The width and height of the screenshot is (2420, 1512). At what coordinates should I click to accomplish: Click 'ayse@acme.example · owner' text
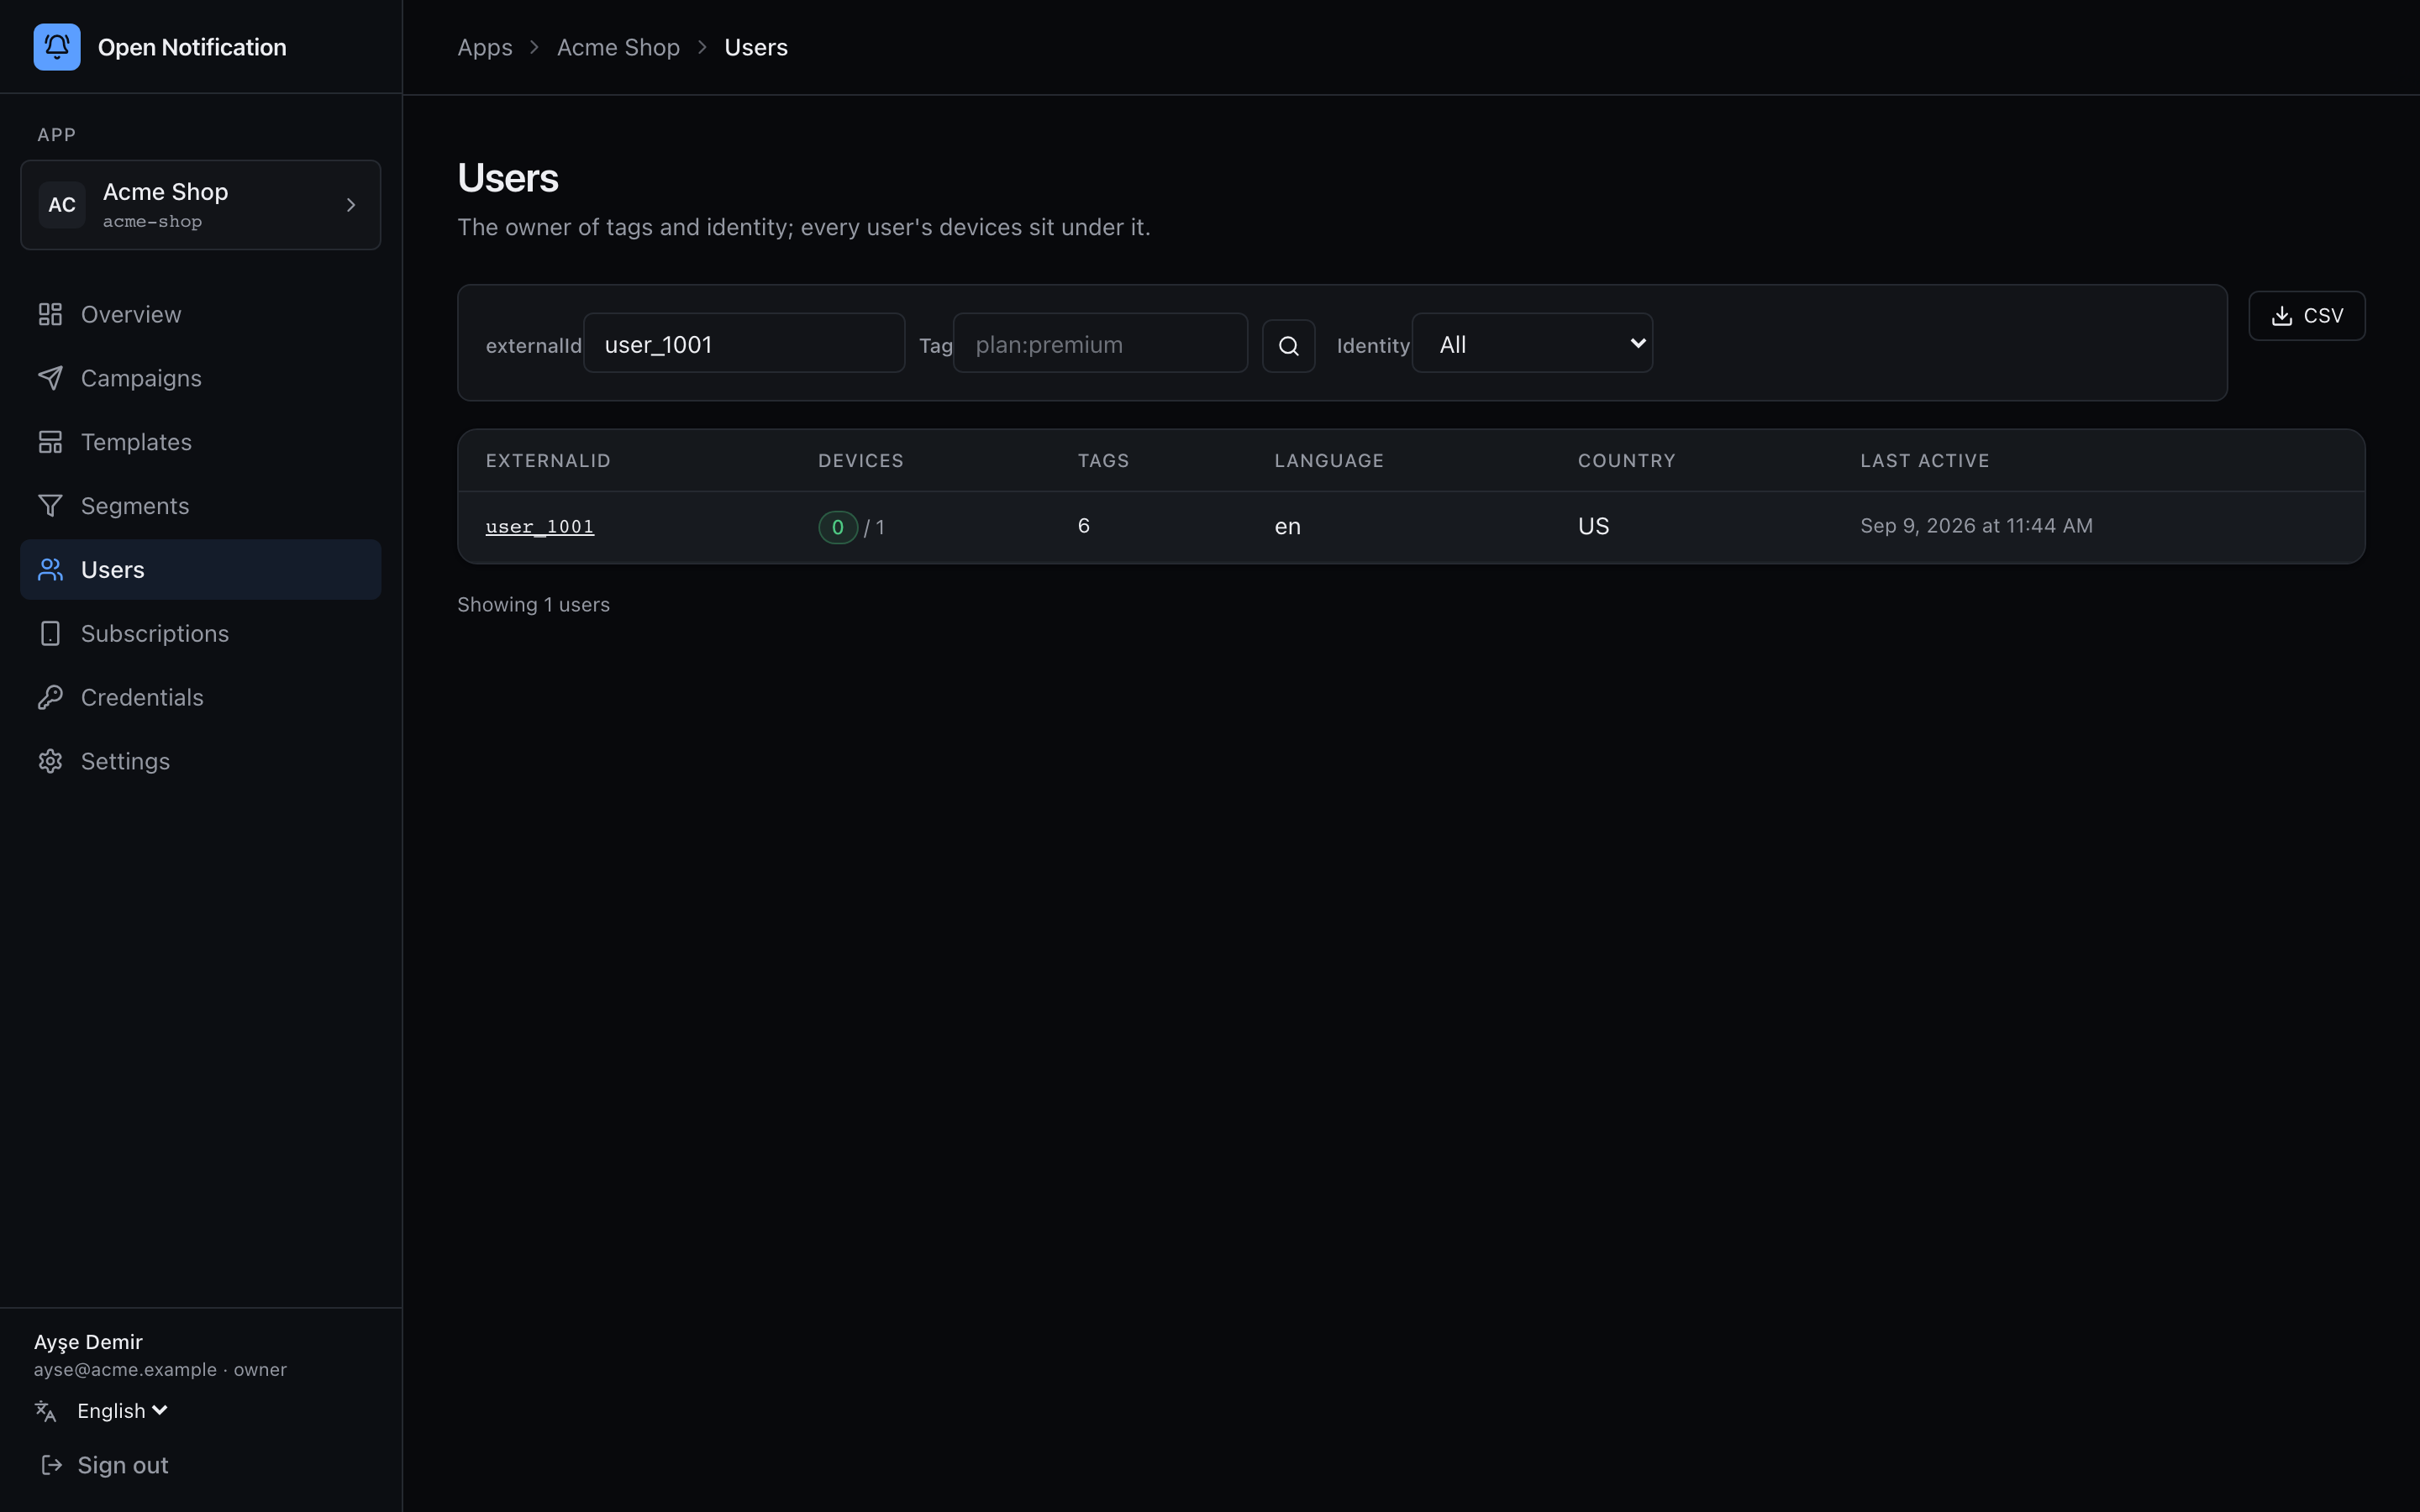160,1370
